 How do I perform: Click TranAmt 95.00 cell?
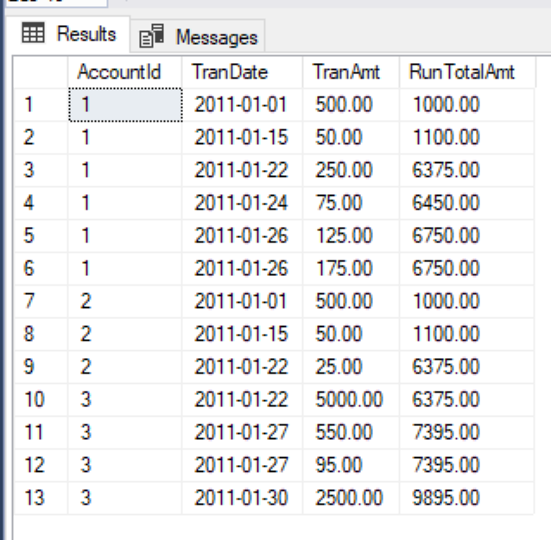coord(351,465)
